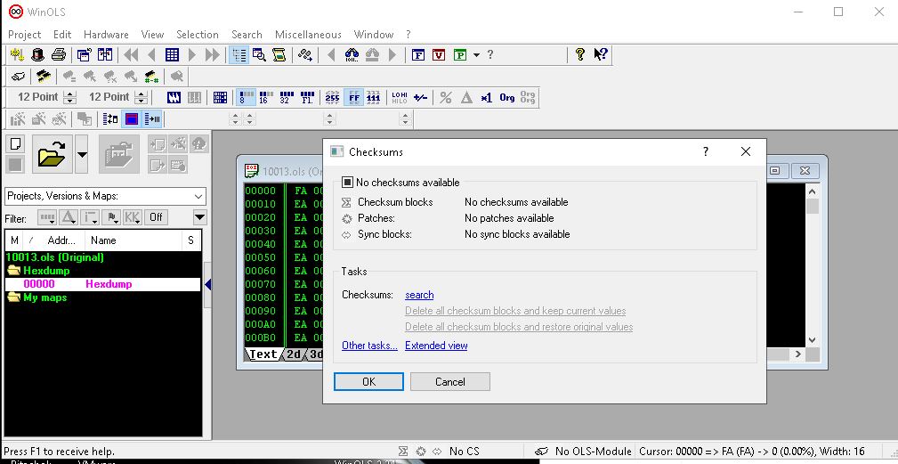Toggle the FF hexadecimal display mode
The height and width of the screenshot is (464, 898).
pos(353,97)
